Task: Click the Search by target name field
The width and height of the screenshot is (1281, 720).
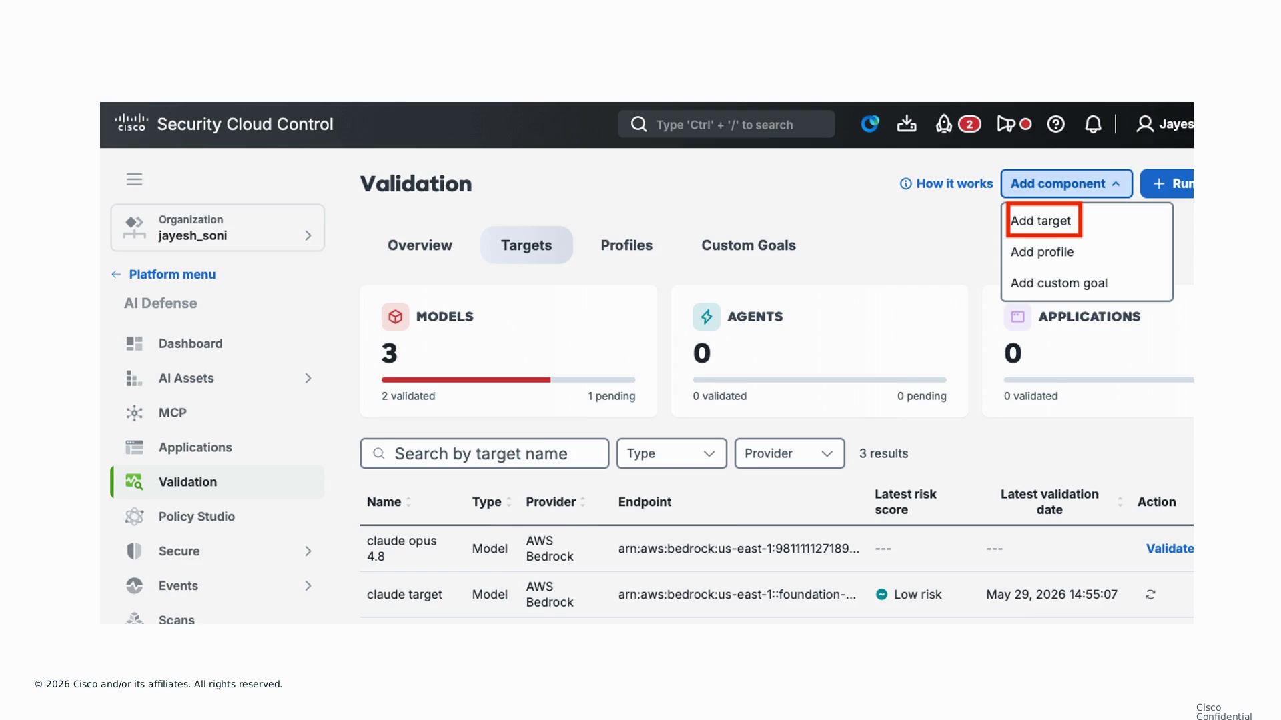Action: (x=484, y=453)
